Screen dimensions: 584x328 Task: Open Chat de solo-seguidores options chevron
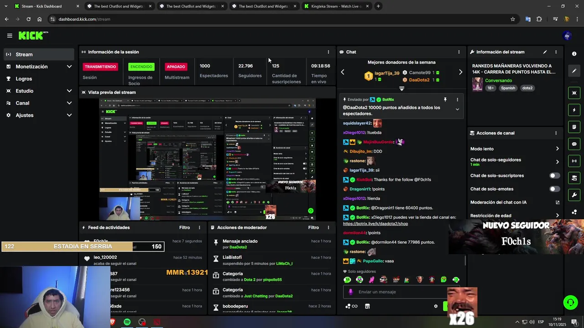pyautogui.click(x=557, y=162)
